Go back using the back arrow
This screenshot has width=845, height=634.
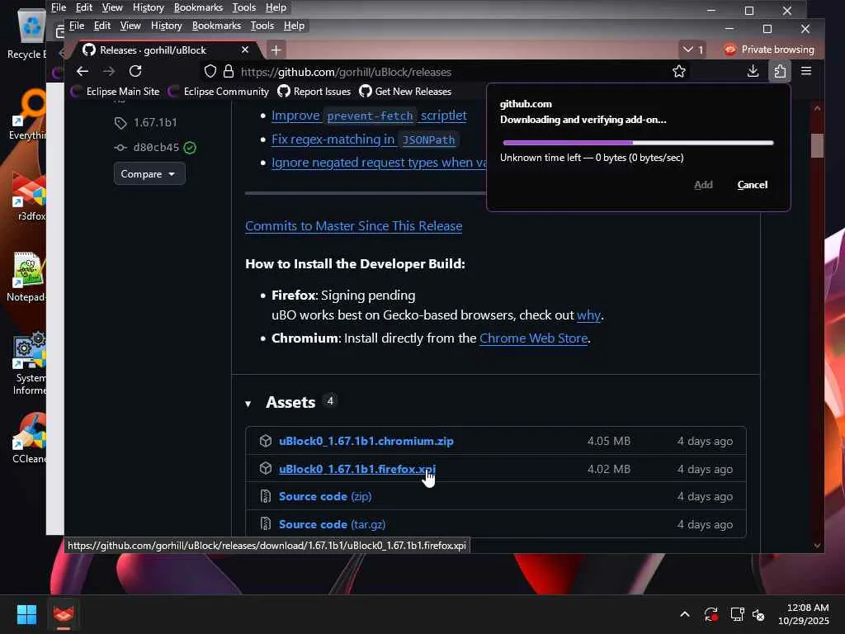tap(83, 71)
